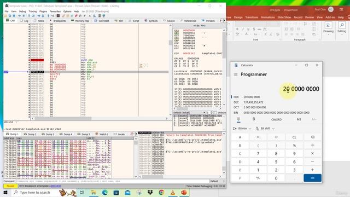The width and height of the screenshot is (350, 197).
Task: Open the File menu in x32dbg
Action: pyautogui.click(x=7, y=11)
